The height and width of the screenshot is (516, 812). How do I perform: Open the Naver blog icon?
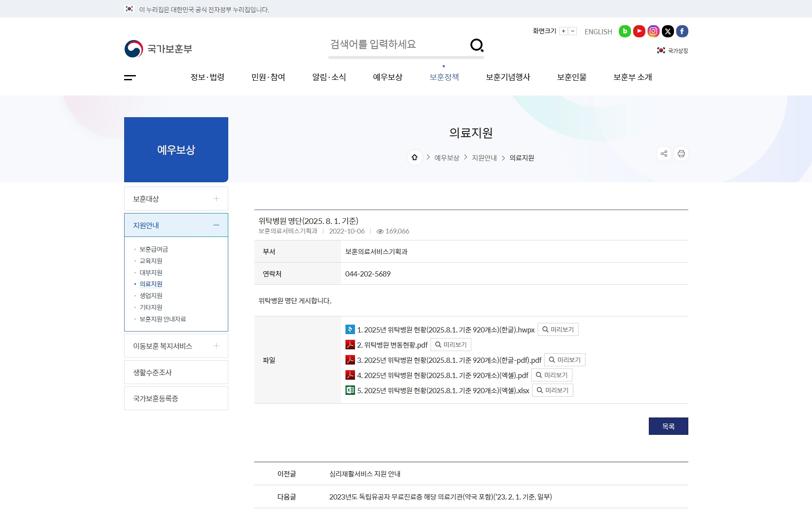point(625,31)
